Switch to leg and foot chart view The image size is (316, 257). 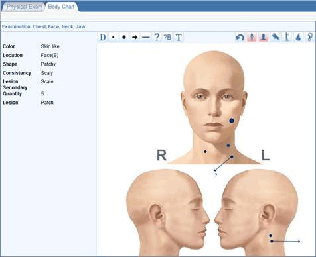[x=287, y=37]
